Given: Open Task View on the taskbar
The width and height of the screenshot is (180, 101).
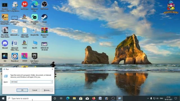Looking at the screenshot, I should tap(61, 98).
